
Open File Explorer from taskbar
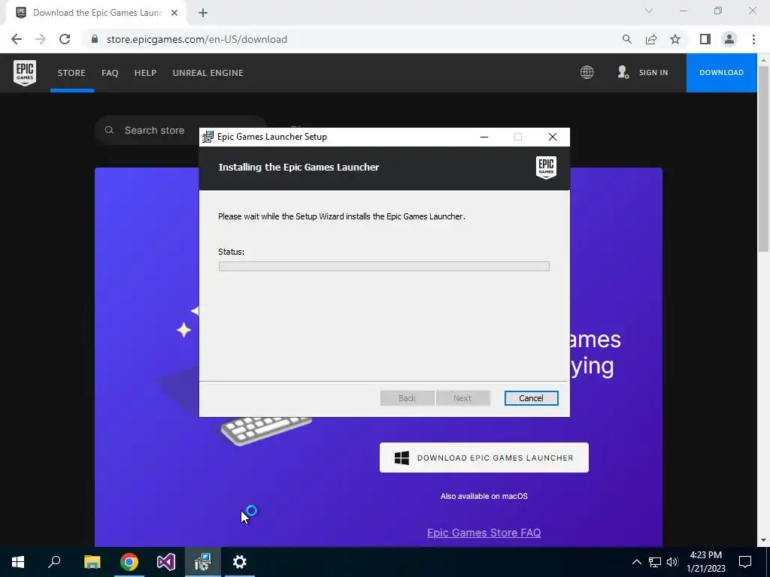pyautogui.click(x=92, y=562)
